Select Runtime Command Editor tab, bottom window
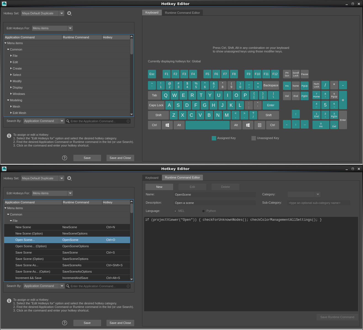363x330 pixels. [x=182, y=177]
